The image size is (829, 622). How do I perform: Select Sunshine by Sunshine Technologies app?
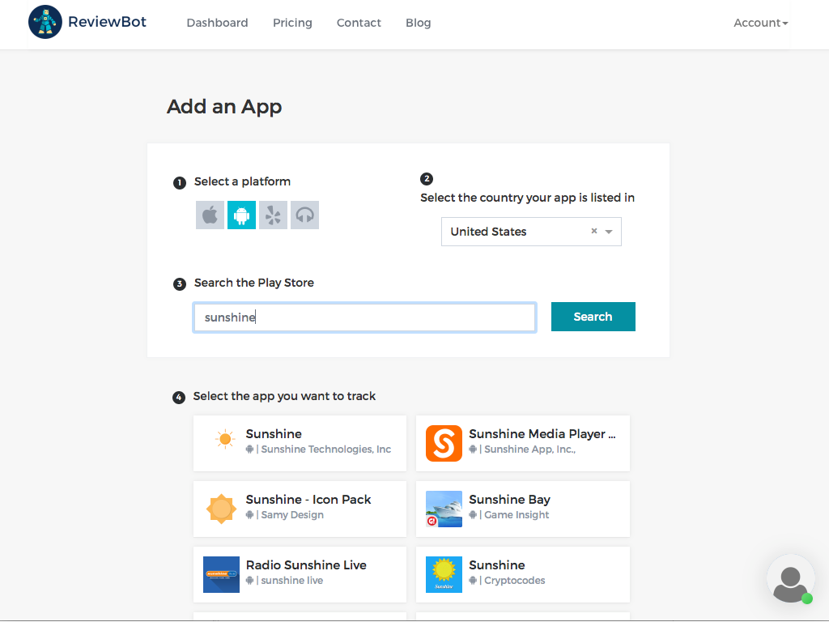300,443
